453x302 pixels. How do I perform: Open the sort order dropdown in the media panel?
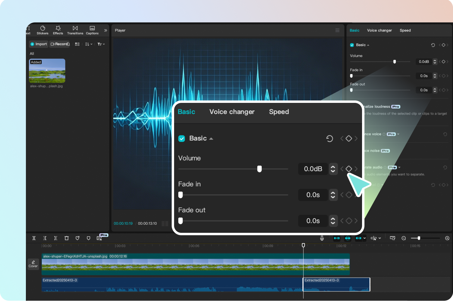click(x=88, y=44)
